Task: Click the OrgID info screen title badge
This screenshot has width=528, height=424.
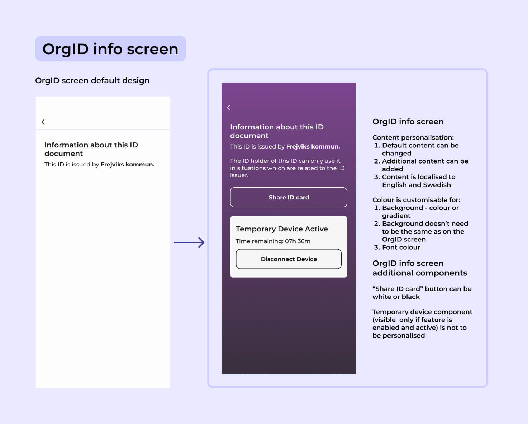Action: pyautogui.click(x=110, y=48)
